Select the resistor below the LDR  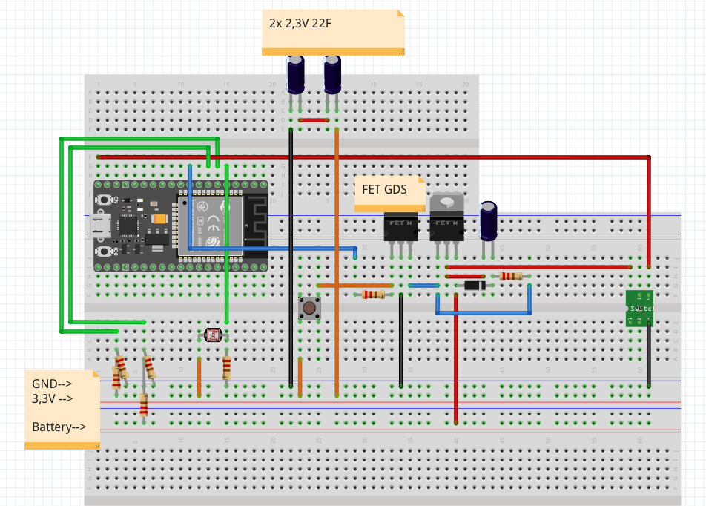tap(225, 367)
